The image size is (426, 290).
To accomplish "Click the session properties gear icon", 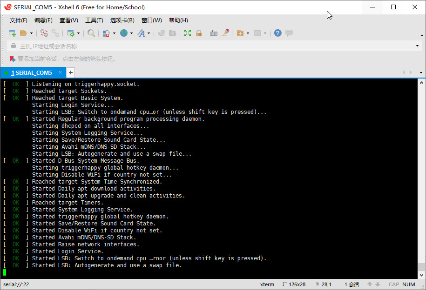I will 71,33.
